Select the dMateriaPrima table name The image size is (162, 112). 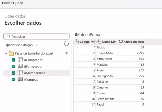click(x=35, y=73)
